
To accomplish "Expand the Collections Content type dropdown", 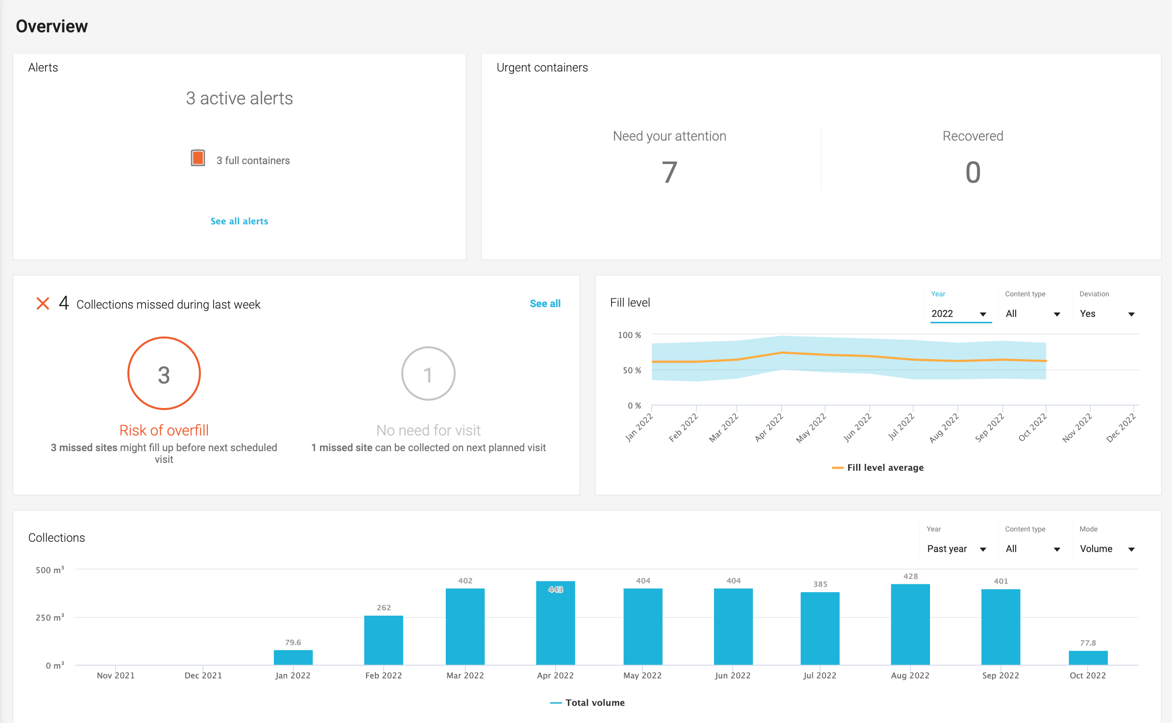I will (x=1032, y=549).
